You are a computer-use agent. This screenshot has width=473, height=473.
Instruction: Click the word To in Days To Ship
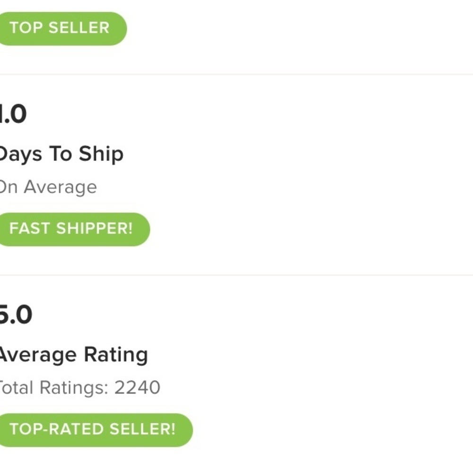point(61,154)
